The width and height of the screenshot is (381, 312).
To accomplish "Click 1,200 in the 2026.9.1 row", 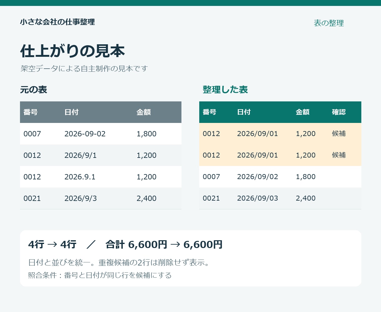I will tap(146, 177).
